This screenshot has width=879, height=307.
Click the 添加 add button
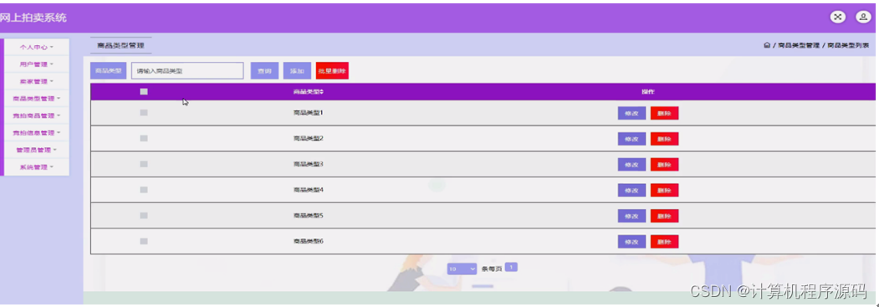297,70
